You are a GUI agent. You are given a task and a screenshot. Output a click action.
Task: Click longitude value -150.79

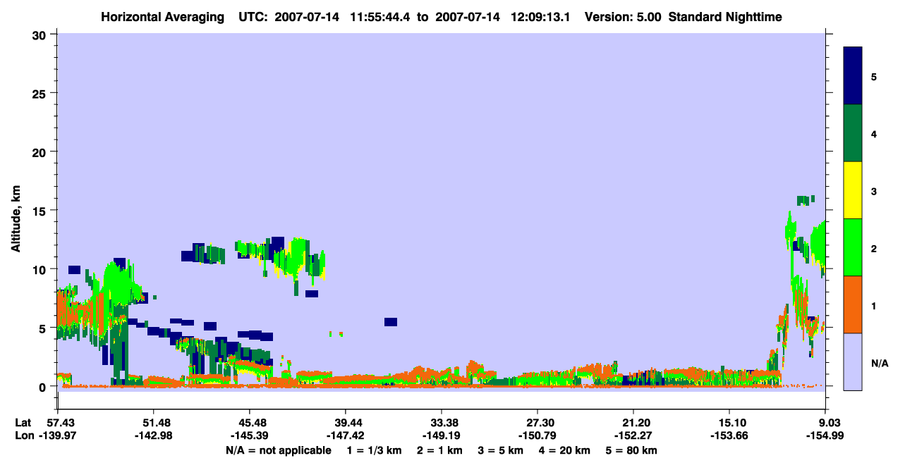coord(538,436)
